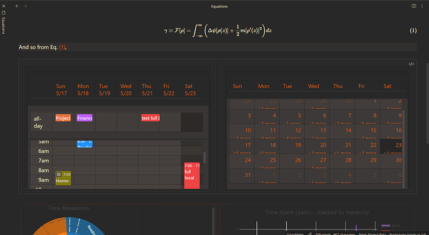Select day 21 in the month calendar
Viewport: 429px width, 235px height.
(343, 146)
